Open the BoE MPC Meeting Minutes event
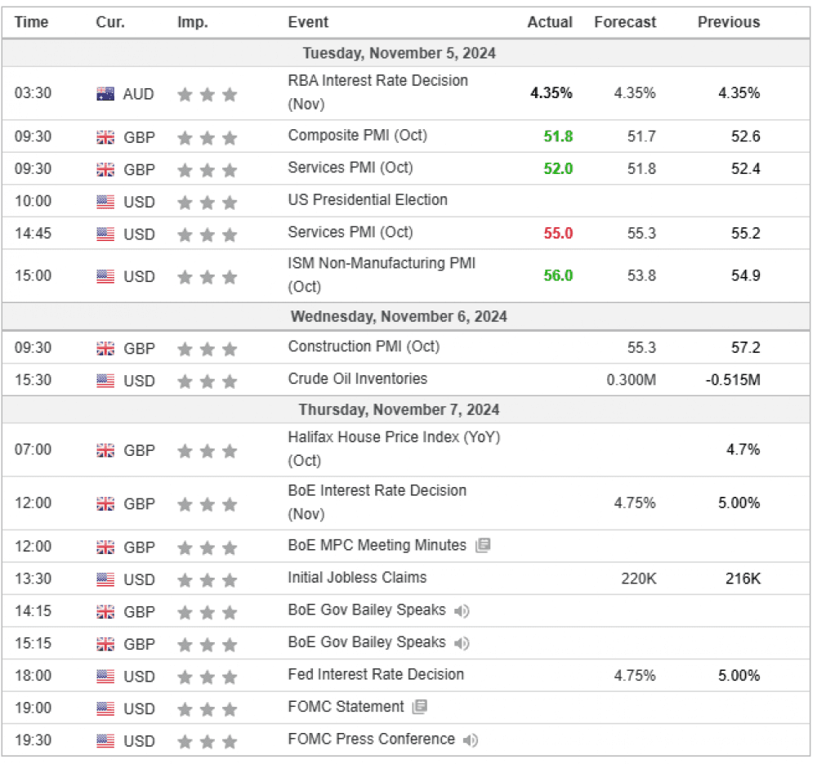817x764 pixels. tap(377, 545)
